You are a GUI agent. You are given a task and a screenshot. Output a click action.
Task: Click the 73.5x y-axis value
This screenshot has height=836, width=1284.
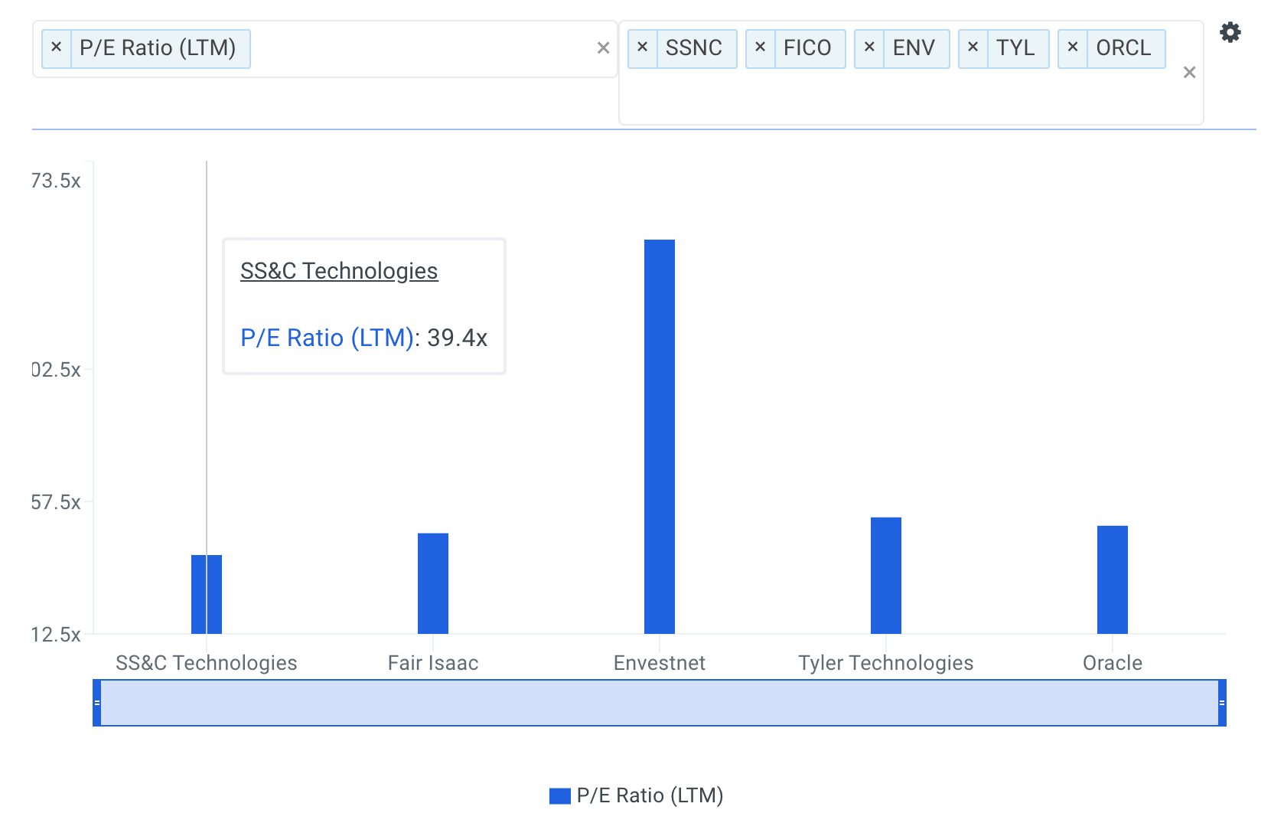56,181
